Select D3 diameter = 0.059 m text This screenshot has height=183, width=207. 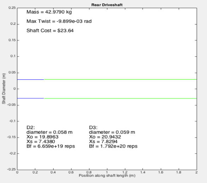tap(112, 132)
